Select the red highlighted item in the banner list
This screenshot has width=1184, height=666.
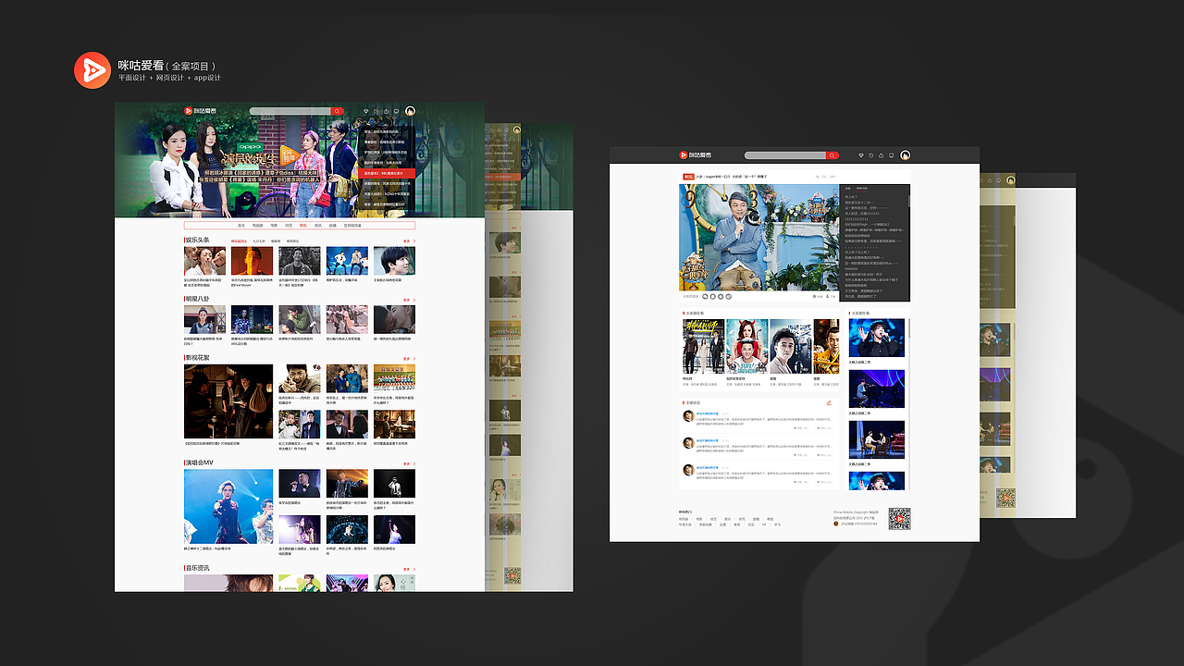[387, 173]
